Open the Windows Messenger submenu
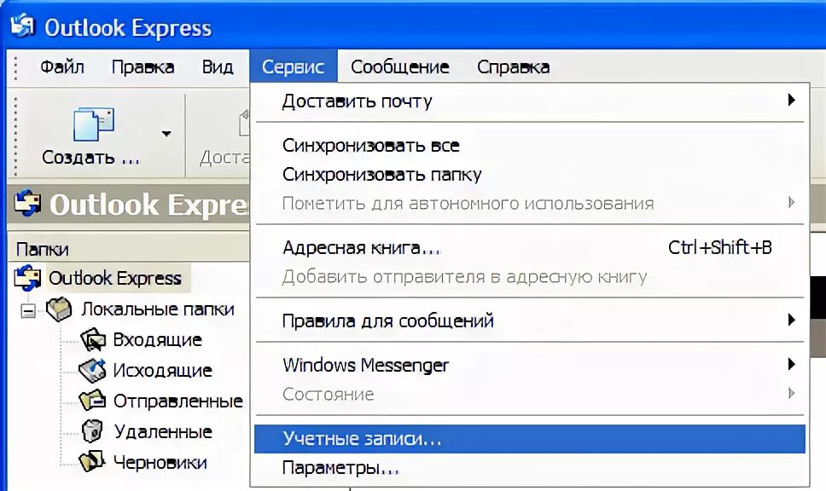Viewport: 826px width, 491px height. pyautogui.click(x=529, y=365)
